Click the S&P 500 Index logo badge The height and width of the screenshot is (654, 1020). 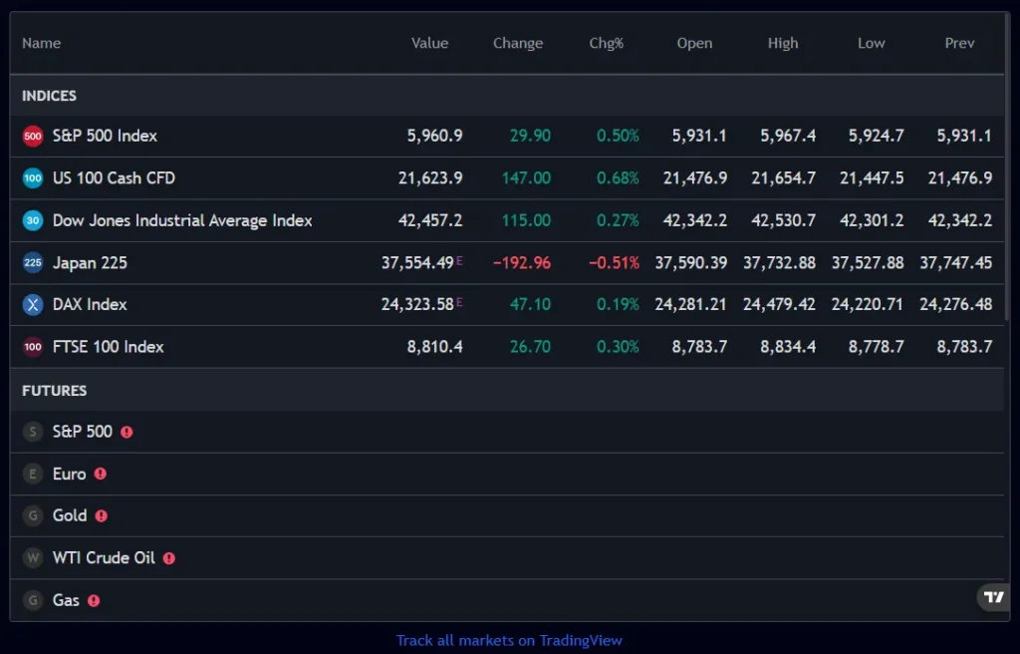pyautogui.click(x=31, y=136)
